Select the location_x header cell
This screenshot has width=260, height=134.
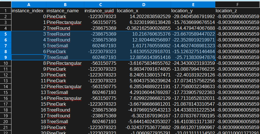pos(144,11)
